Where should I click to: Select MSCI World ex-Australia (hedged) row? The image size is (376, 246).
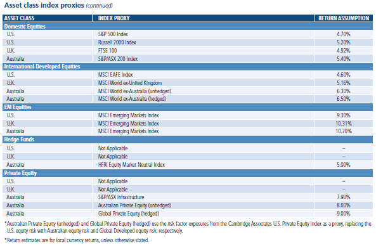188,99
